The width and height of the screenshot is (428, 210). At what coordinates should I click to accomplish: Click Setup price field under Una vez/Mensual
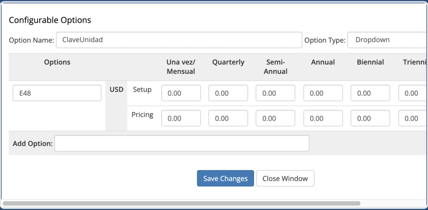[x=181, y=93]
